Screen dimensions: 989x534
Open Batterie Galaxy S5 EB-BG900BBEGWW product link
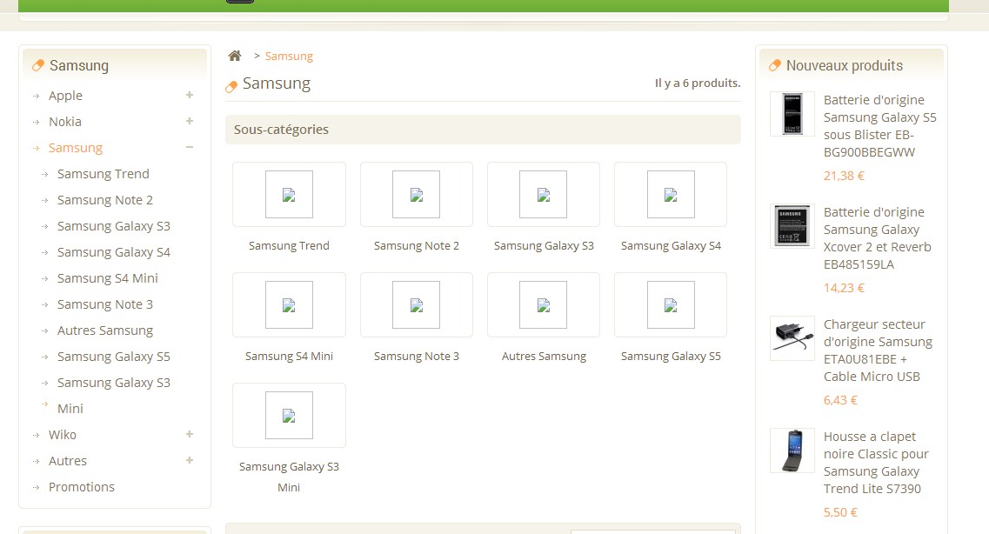880,126
